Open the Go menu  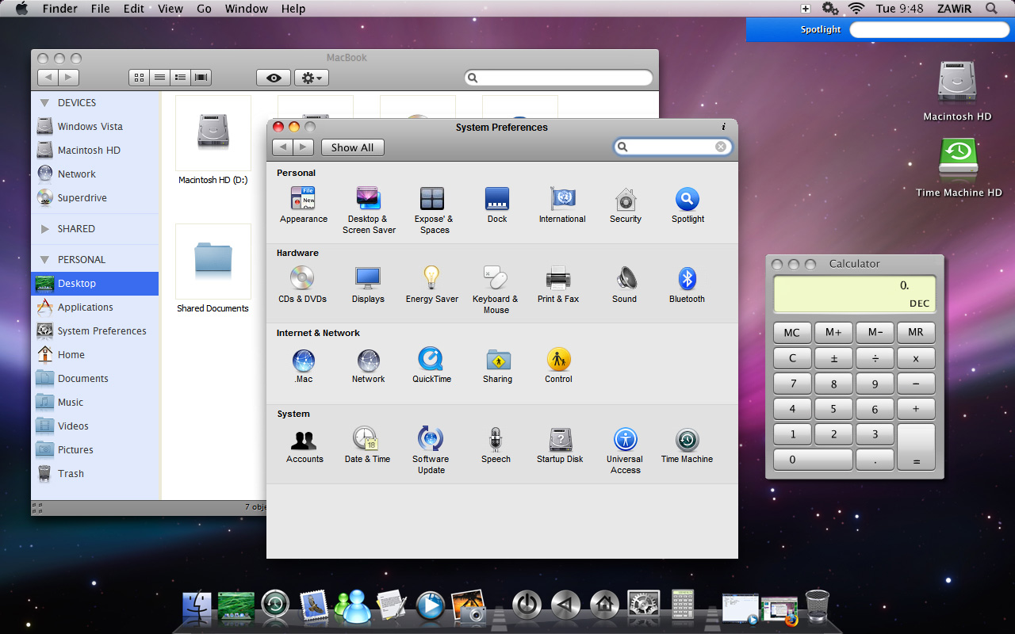pyautogui.click(x=204, y=9)
